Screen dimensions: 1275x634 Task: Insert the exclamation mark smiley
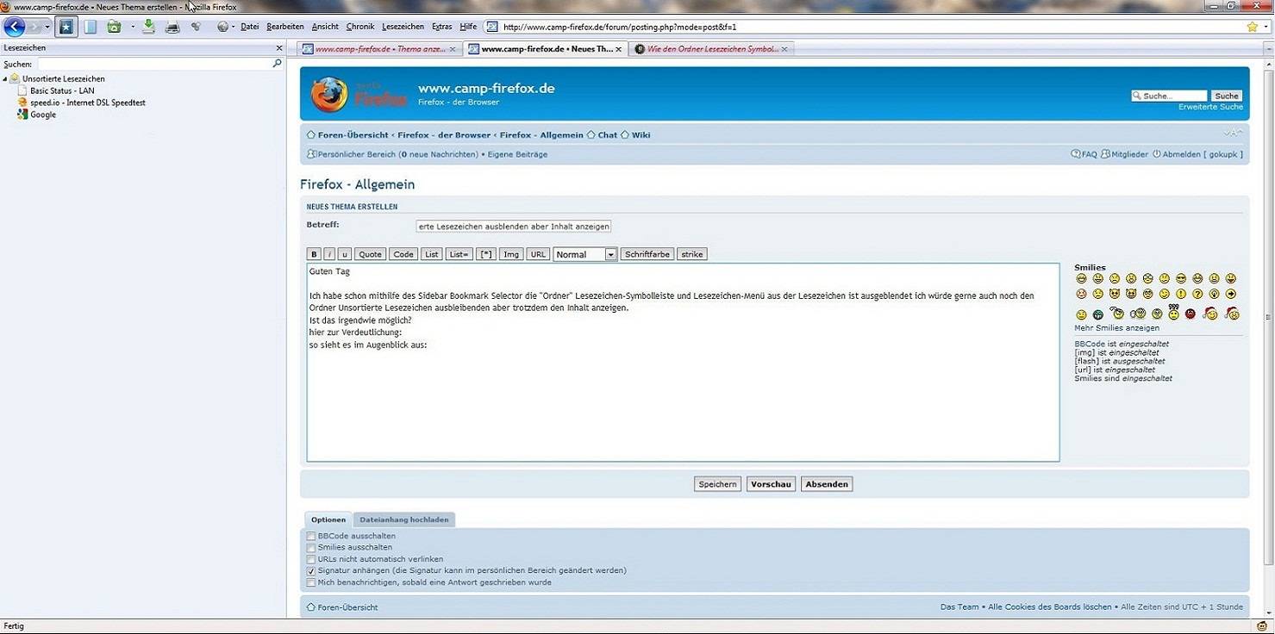pyautogui.click(x=1181, y=295)
